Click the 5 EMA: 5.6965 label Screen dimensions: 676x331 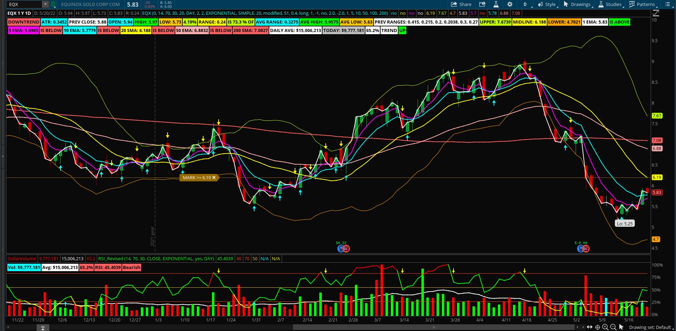(24, 30)
